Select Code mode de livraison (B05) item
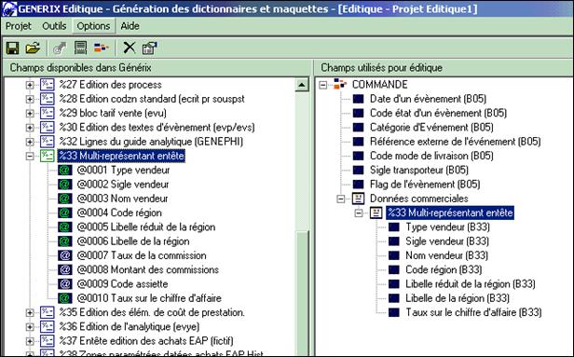This screenshot has height=357, width=574. pyautogui.click(x=431, y=156)
